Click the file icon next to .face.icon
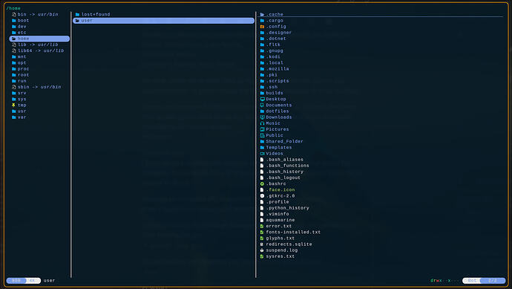This screenshot has height=289, width=512. (262, 190)
